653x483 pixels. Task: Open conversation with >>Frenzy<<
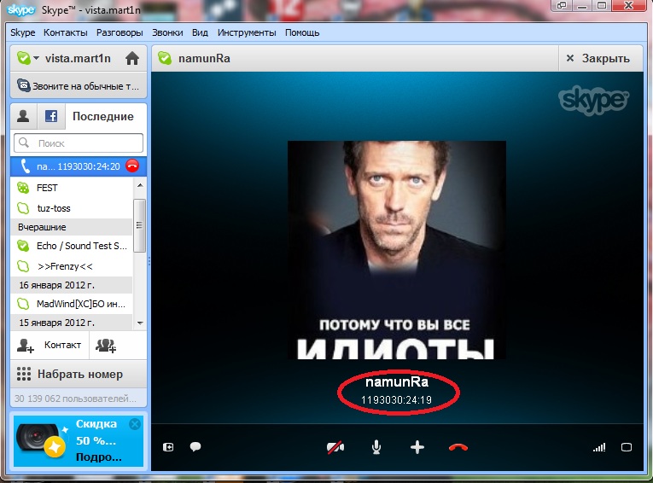click(x=72, y=266)
